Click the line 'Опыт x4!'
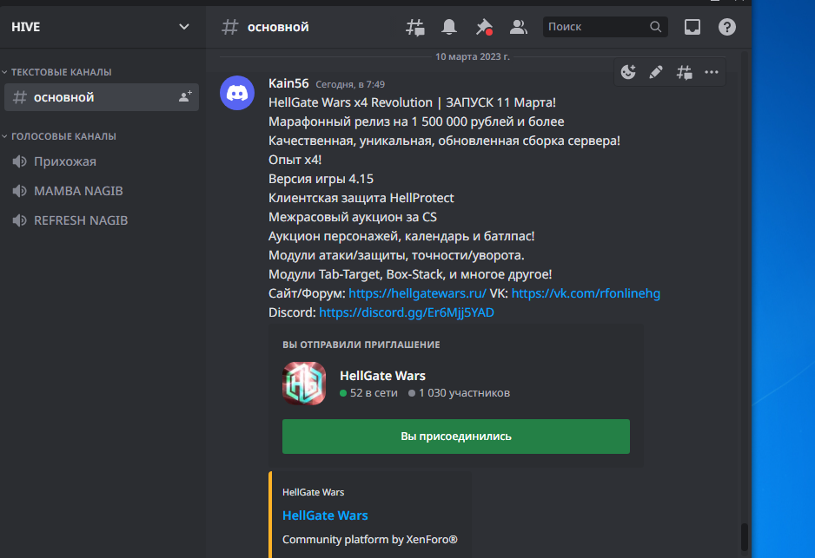This screenshot has width=815, height=558. click(295, 160)
